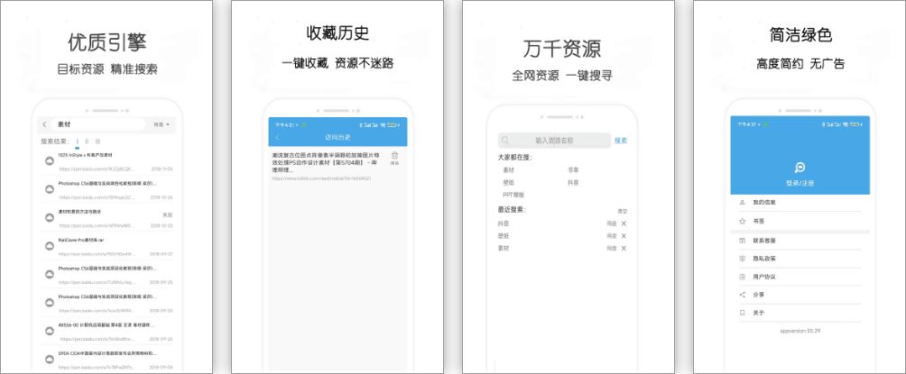This screenshot has height=374, width=906.
Task: Click the star icon beside 书签
Action: click(743, 221)
